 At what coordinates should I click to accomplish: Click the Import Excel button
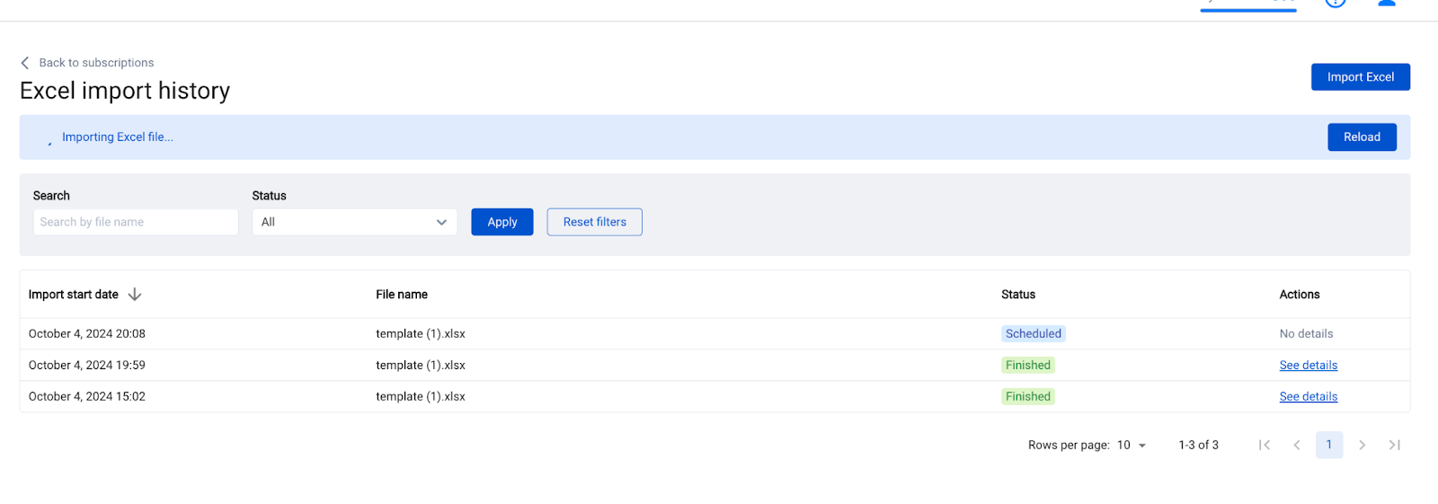click(x=1360, y=77)
